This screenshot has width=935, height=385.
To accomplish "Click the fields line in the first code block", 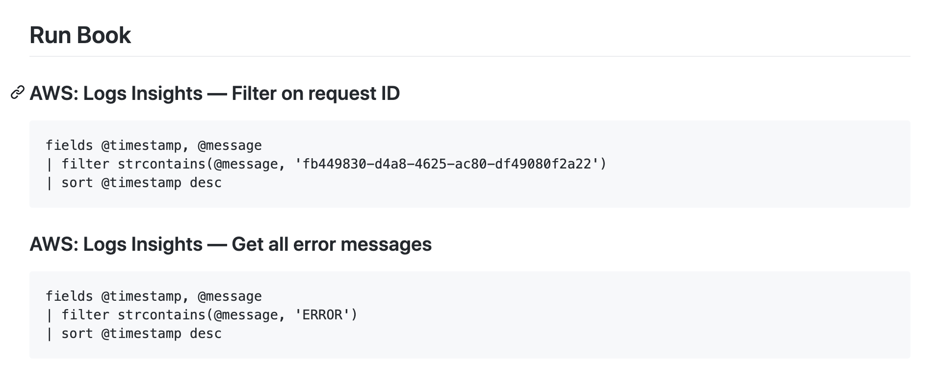I will point(153,145).
